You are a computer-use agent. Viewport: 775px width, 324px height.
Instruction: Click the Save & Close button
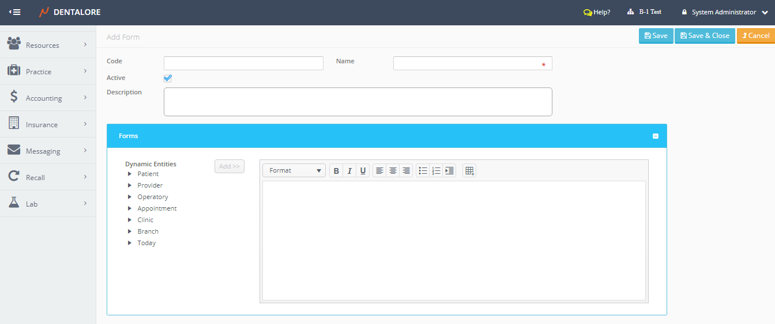click(705, 36)
